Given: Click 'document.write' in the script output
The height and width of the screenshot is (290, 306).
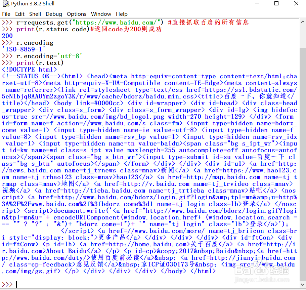Looking at the screenshot, I should [79, 211].
